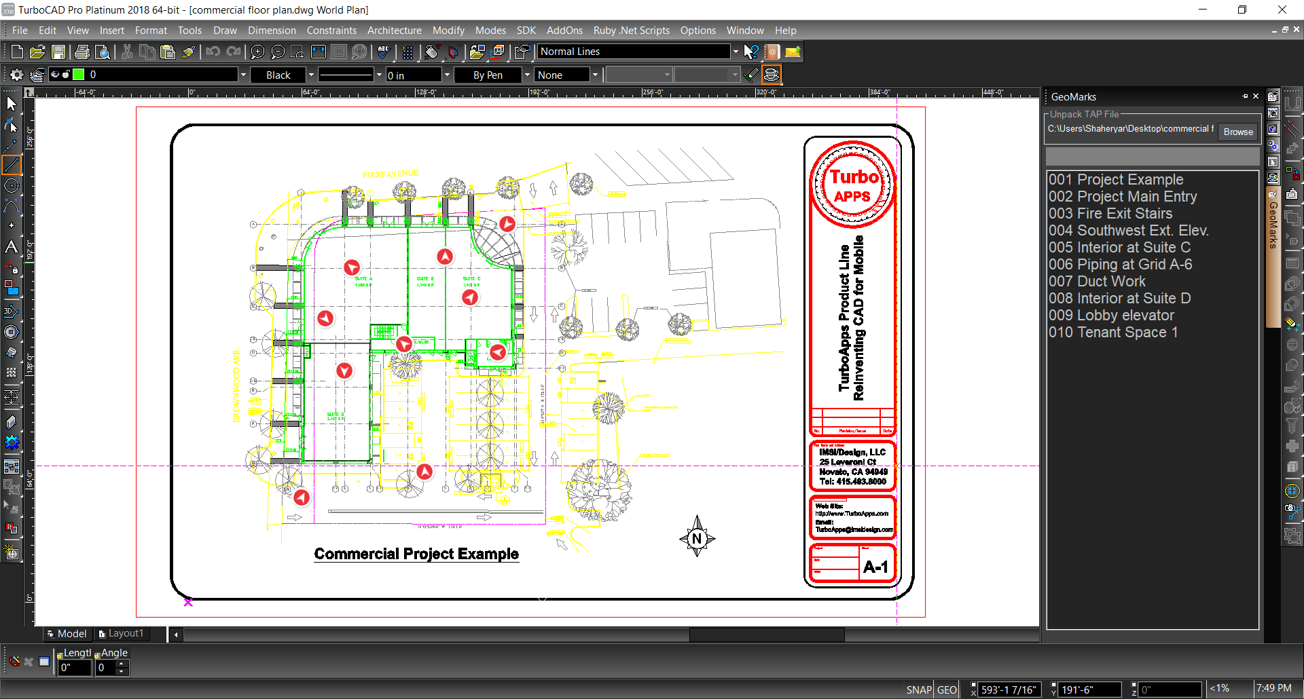
Task: Click the Paste clipboard icon
Action: 168,52
